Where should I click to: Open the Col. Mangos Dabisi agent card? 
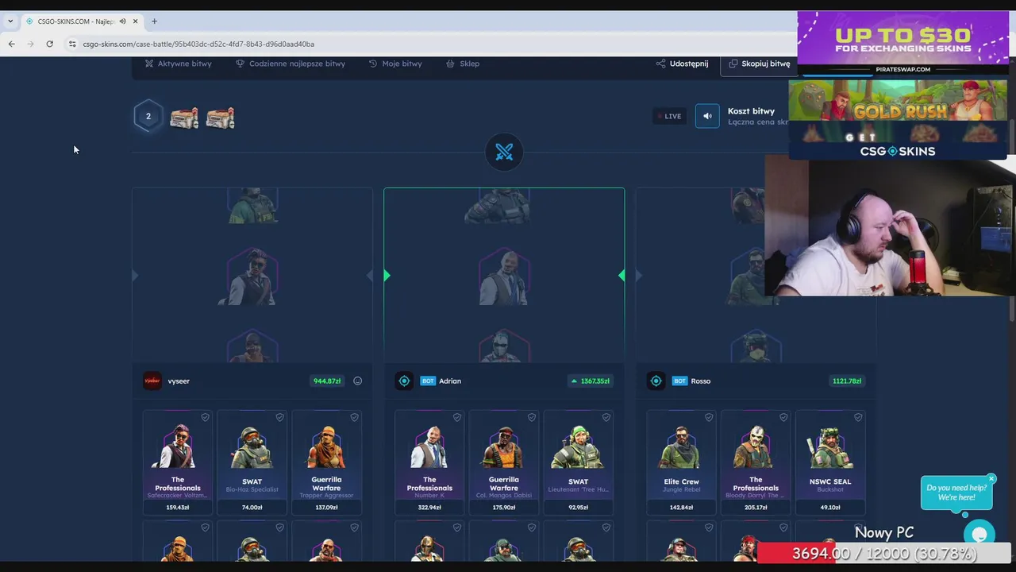pos(504,462)
